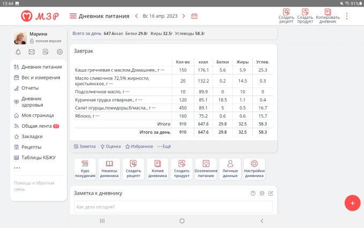Mark breakfast as Избранное

[x=139, y=146]
